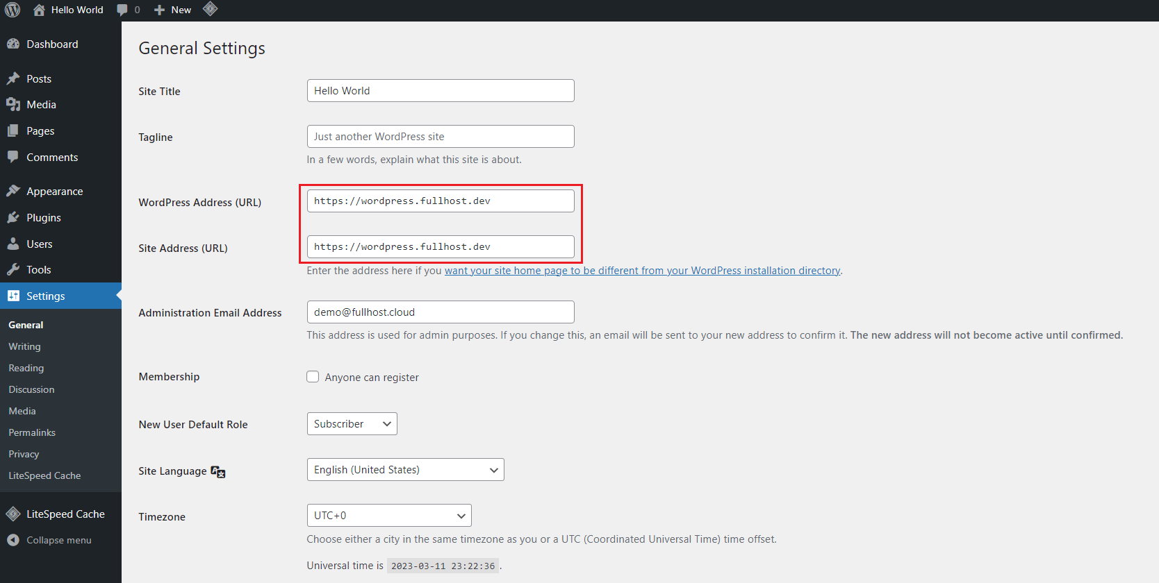
Task: Click the Site Language translation icon
Action: click(x=218, y=472)
